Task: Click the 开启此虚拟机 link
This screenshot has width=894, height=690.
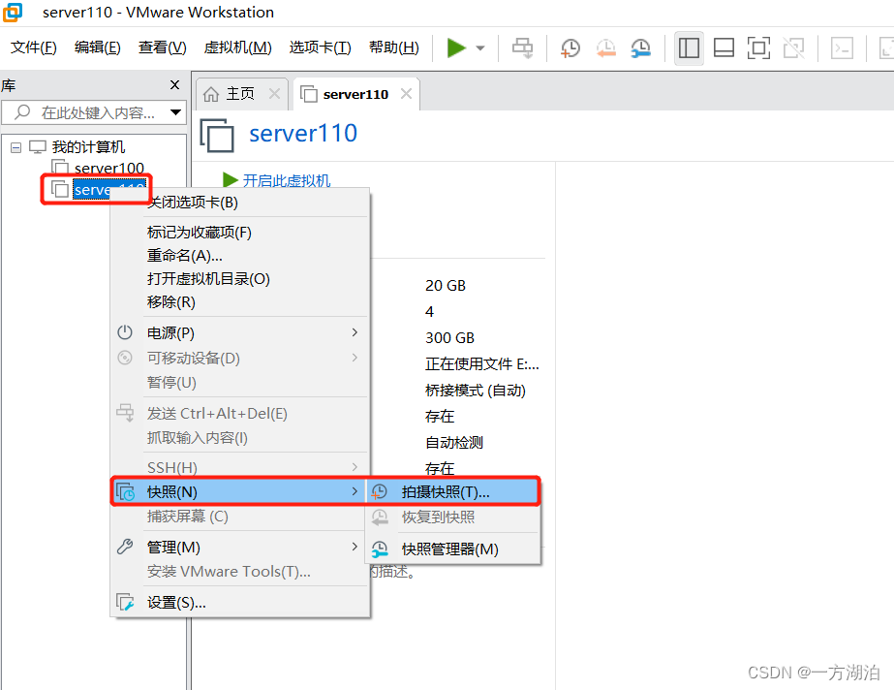Action: coord(287,180)
